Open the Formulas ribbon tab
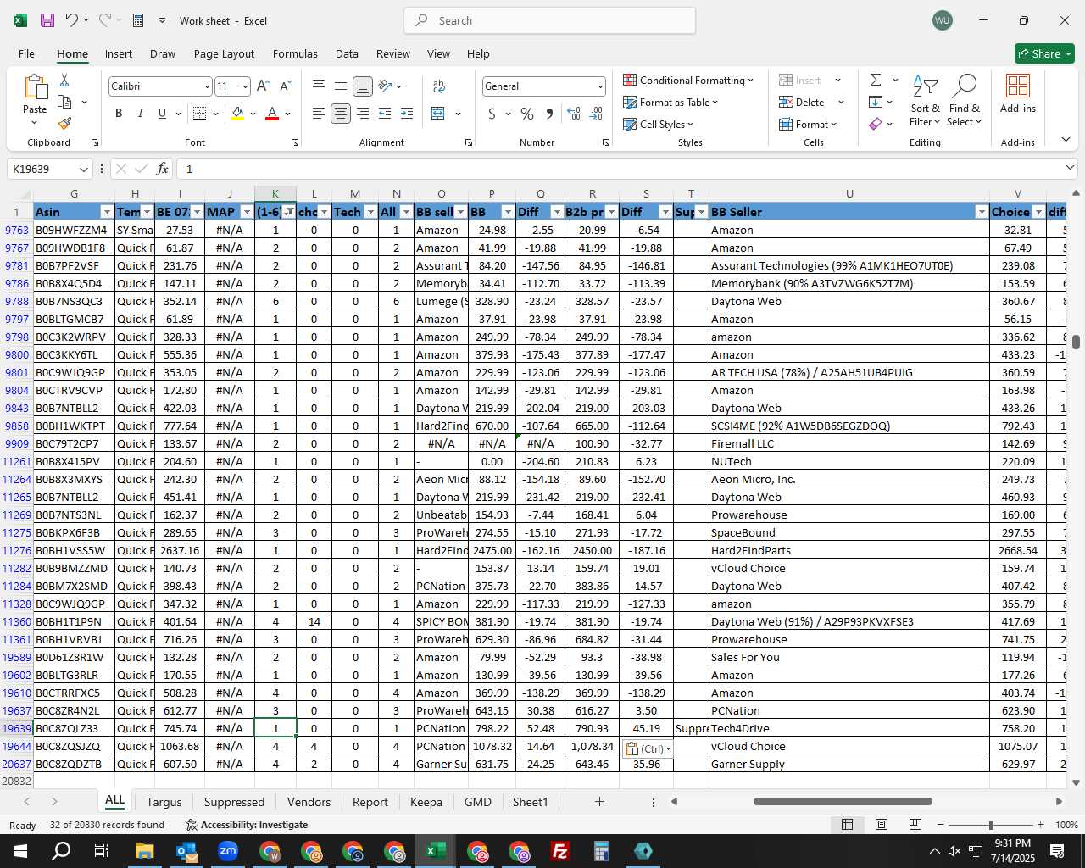The height and width of the screenshot is (868, 1085). [x=295, y=53]
